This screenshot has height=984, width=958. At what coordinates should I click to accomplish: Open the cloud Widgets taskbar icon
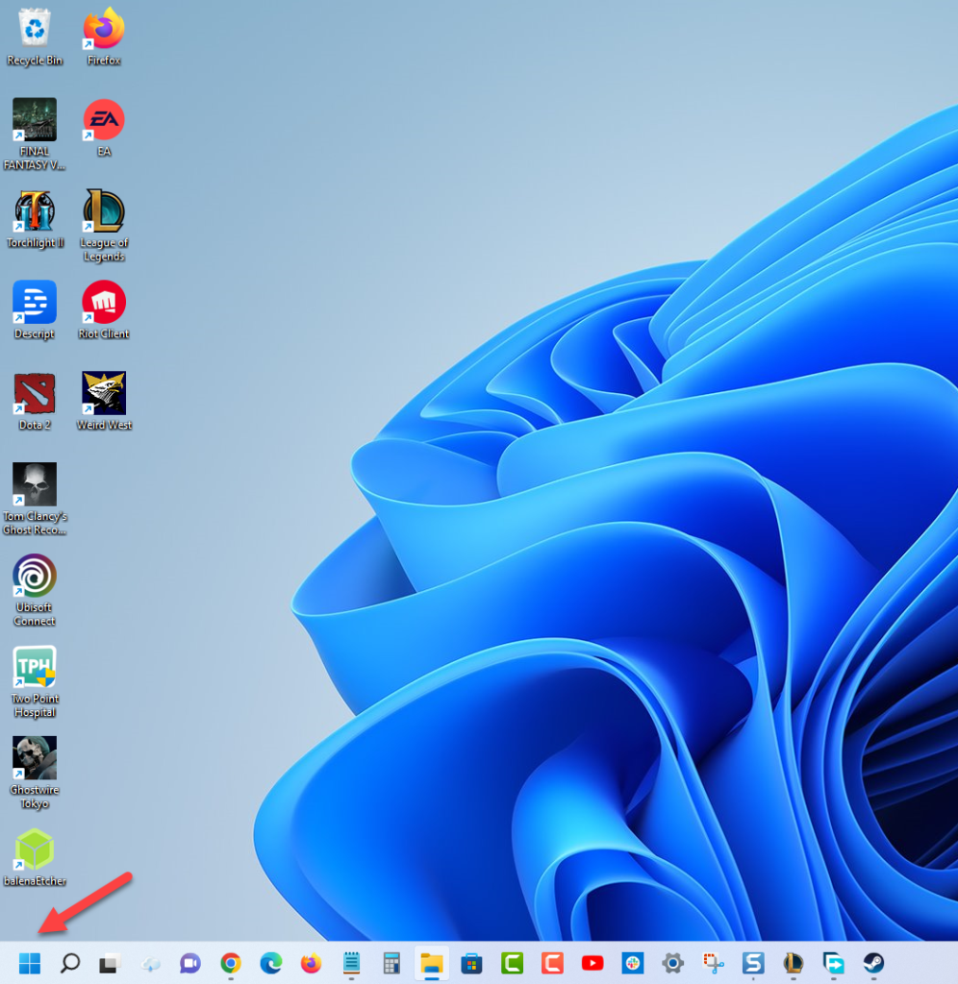coord(150,963)
